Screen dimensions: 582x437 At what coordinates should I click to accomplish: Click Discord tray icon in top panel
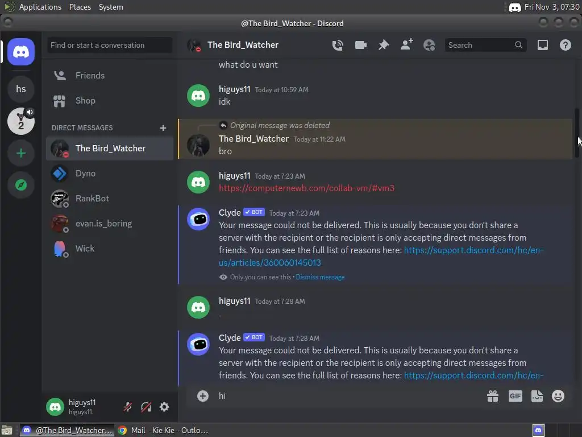pyautogui.click(x=514, y=7)
